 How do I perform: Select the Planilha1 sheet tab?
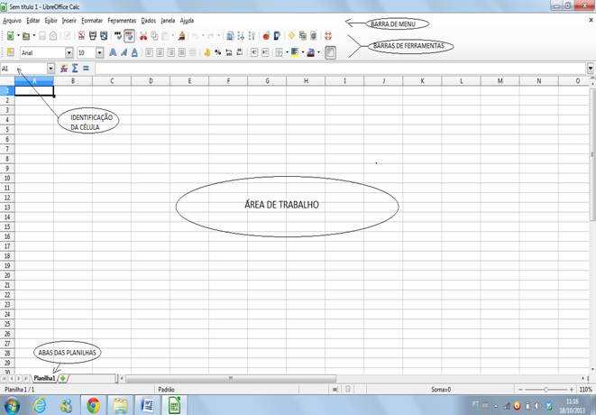tap(45, 378)
